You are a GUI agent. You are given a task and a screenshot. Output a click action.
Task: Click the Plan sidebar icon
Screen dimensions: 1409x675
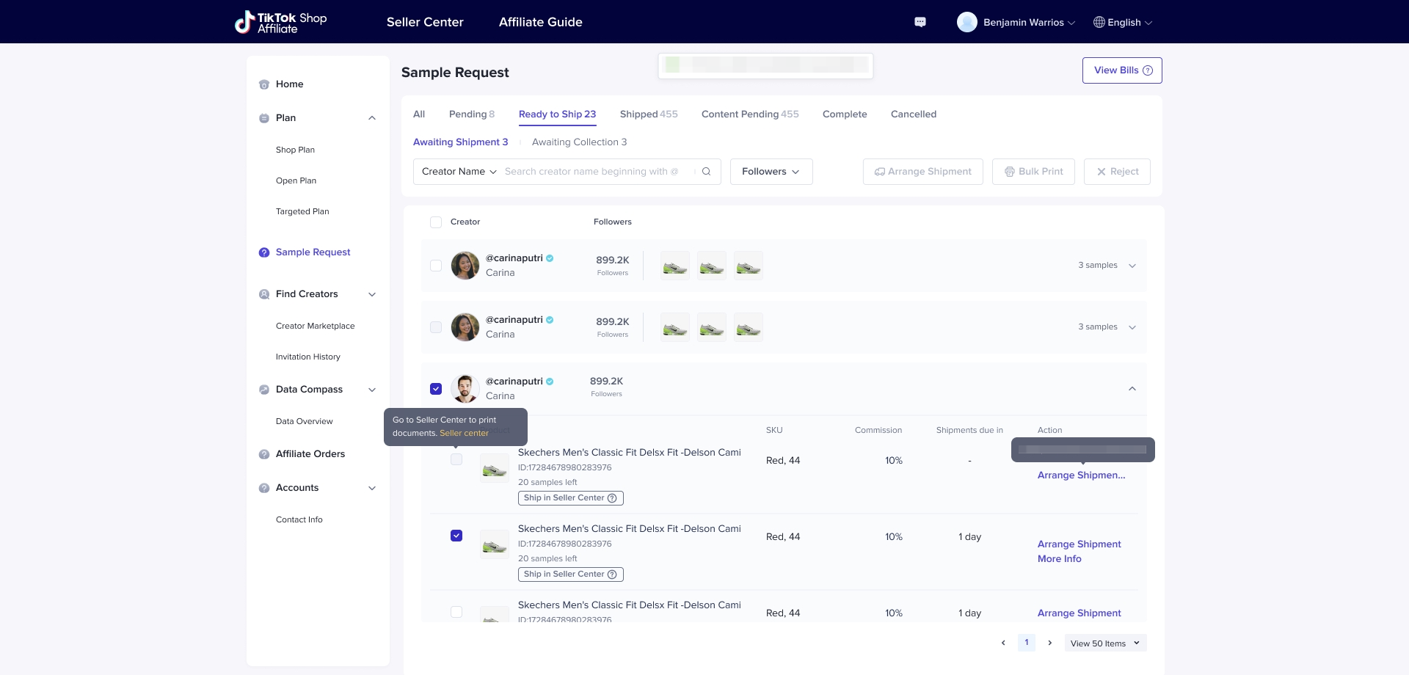264,118
